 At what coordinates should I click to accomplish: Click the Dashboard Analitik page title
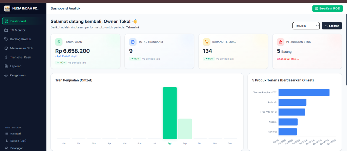(x=65, y=8)
